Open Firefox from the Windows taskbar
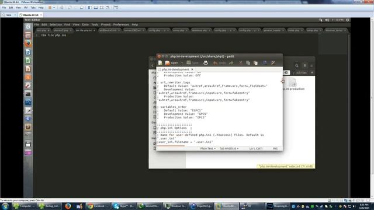This screenshot has width=374, height=210. tap(68, 206)
